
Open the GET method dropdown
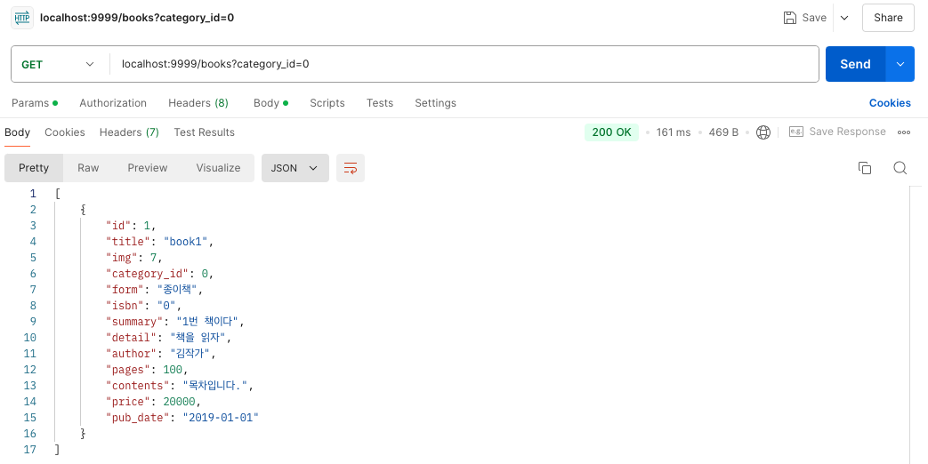click(x=58, y=64)
